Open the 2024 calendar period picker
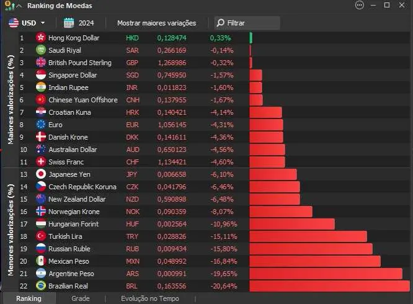Screen dimensions: 413x304 tap(78, 23)
